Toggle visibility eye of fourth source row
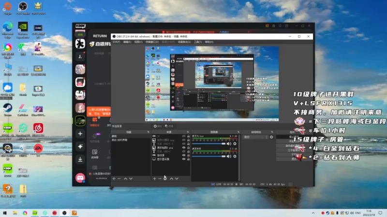 184,148
